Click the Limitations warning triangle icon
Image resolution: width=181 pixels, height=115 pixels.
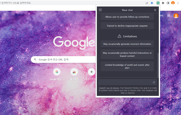point(119,36)
